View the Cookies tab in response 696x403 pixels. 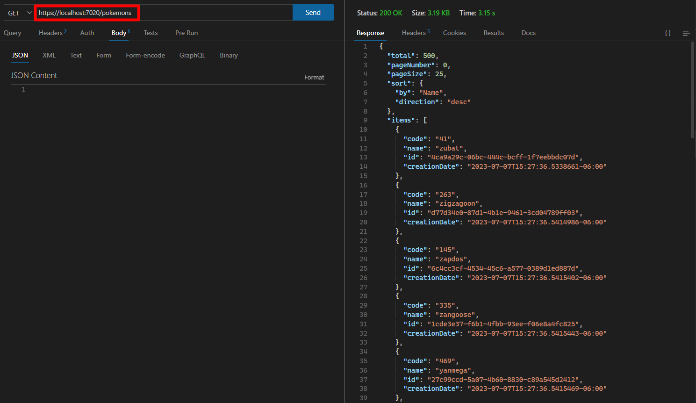coord(454,33)
